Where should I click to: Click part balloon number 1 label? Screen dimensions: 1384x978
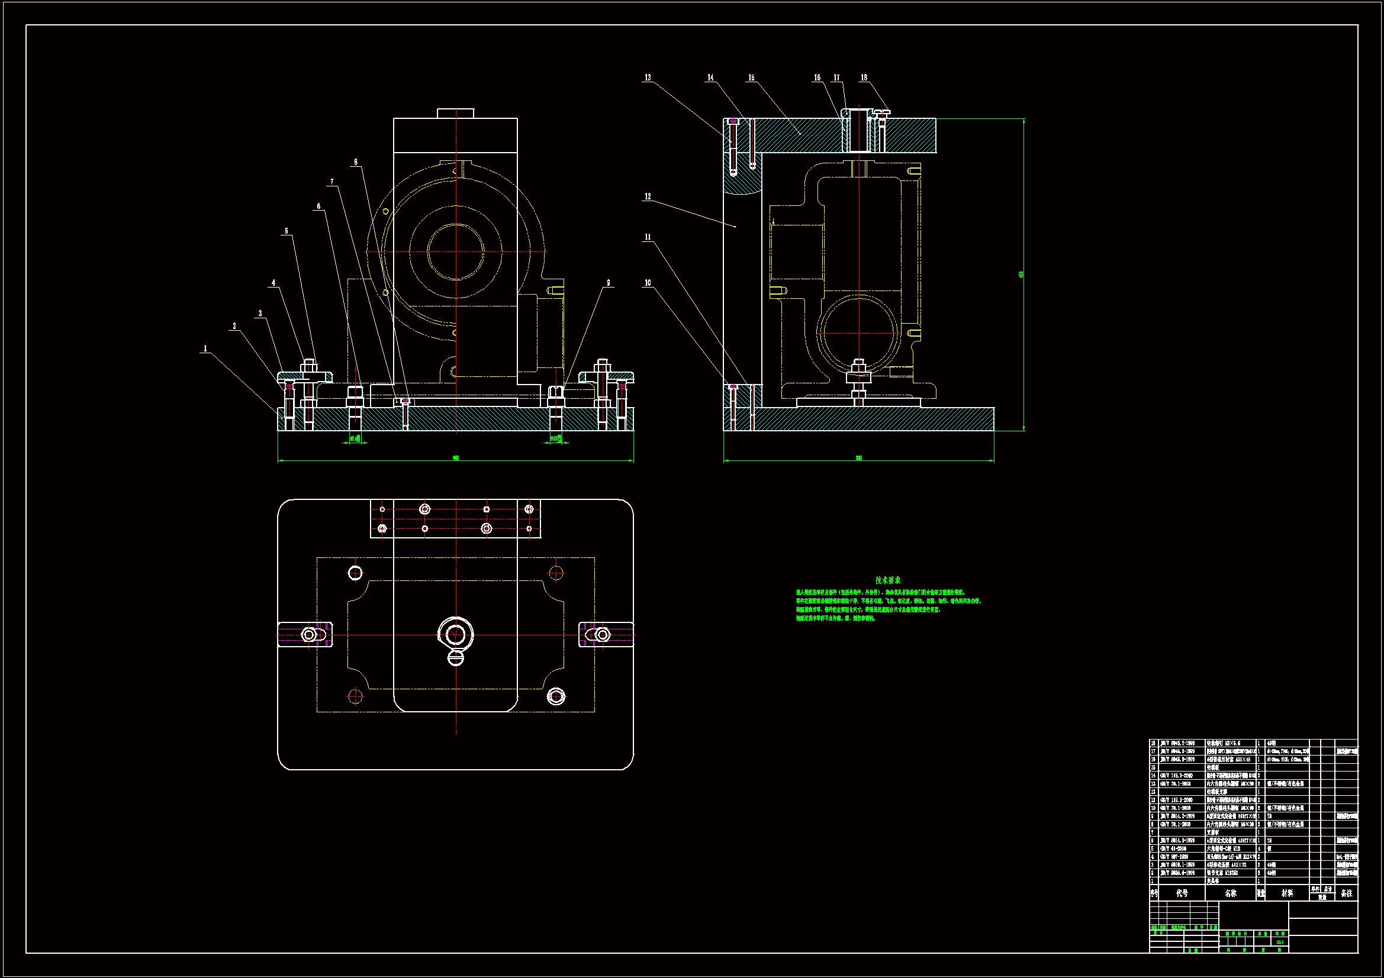click(205, 348)
